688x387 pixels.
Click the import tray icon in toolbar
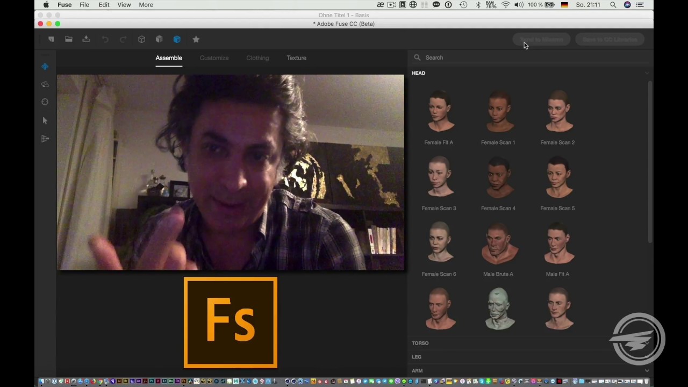coord(86,39)
